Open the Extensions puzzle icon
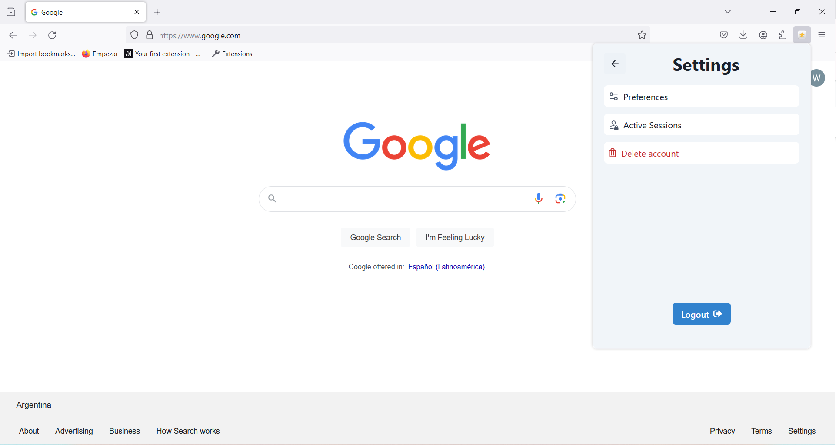The height and width of the screenshot is (445, 836). [783, 35]
